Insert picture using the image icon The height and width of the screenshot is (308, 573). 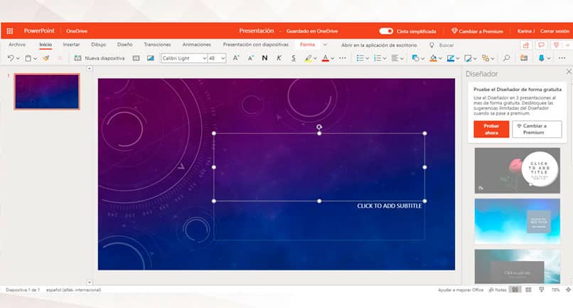(x=150, y=58)
